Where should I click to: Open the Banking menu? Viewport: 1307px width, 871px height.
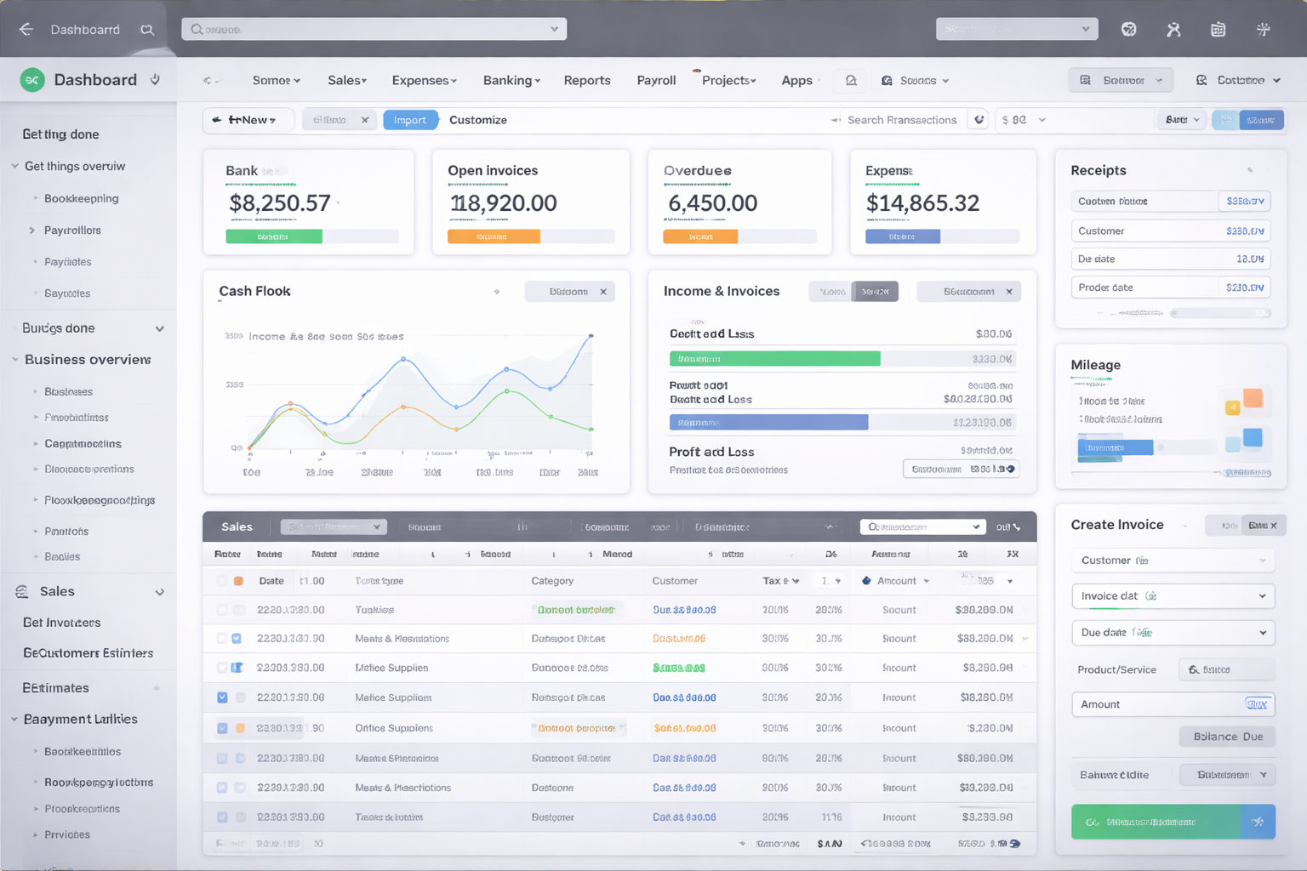pyautogui.click(x=511, y=81)
